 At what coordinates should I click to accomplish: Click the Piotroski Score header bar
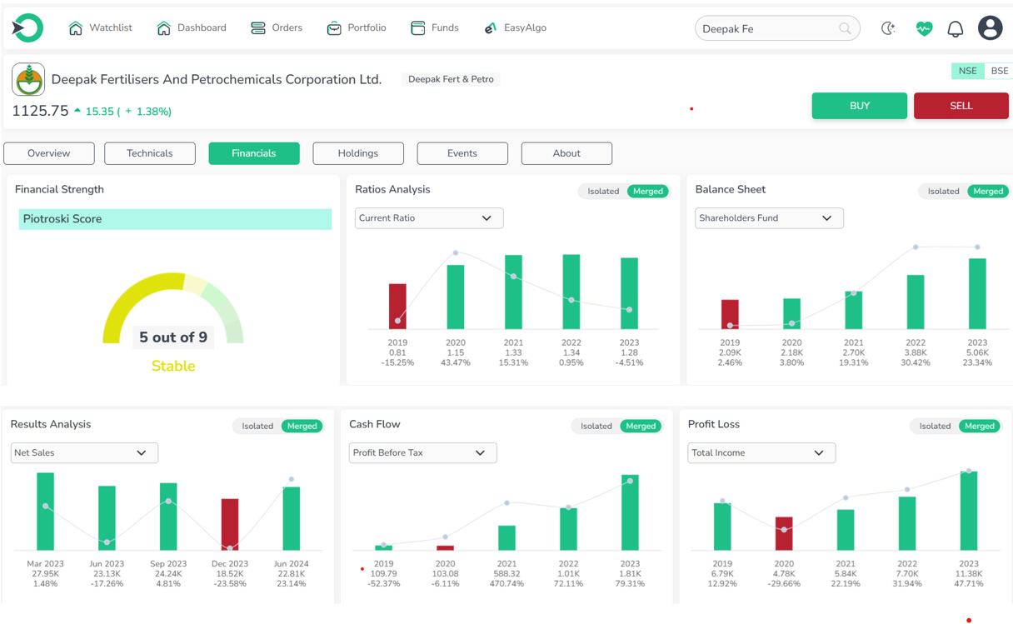tap(175, 219)
